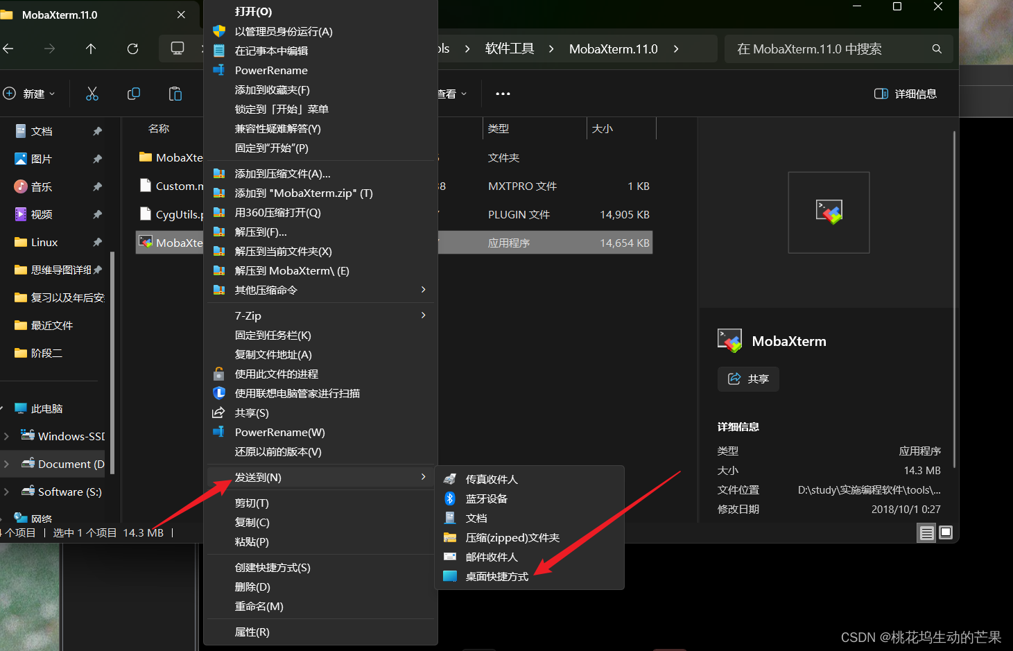
Task: Click the search box in MobaXterm.11.0
Action: click(x=838, y=49)
